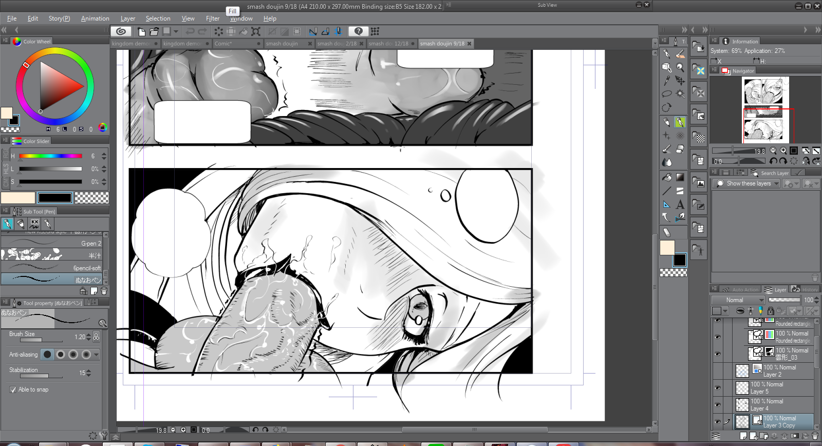Pick the Fill bucket tool
The image size is (822, 446).
tap(667, 177)
